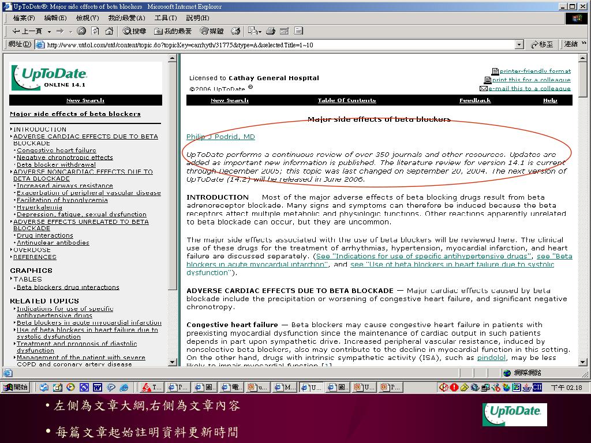The image size is (591, 443).
Task: Open the Favorites (我的最愛) toolbar button
Action: pyautogui.click(x=173, y=31)
